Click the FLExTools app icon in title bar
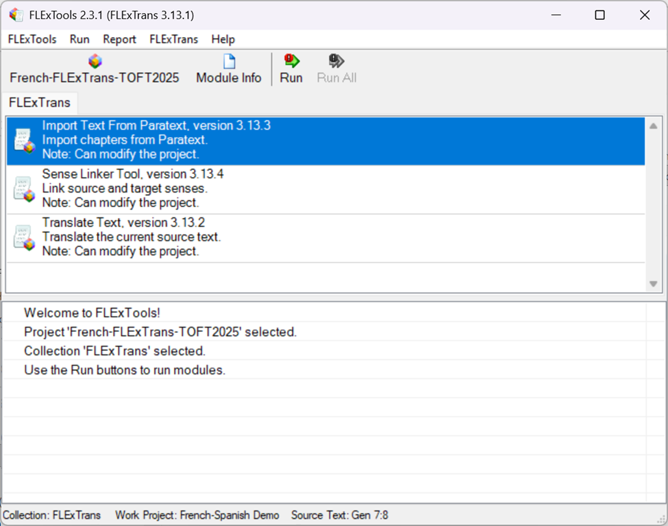The width and height of the screenshot is (668, 526). click(x=16, y=15)
